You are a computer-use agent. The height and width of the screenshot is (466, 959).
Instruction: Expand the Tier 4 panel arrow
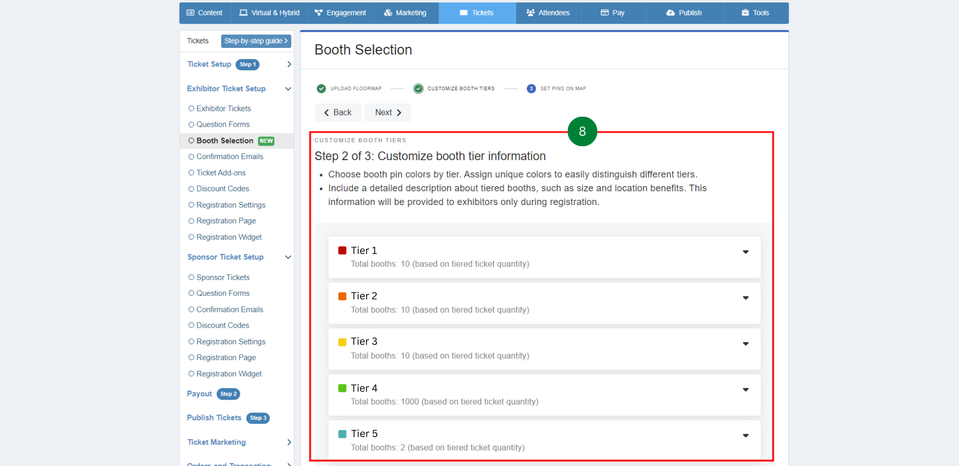coord(745,390)
